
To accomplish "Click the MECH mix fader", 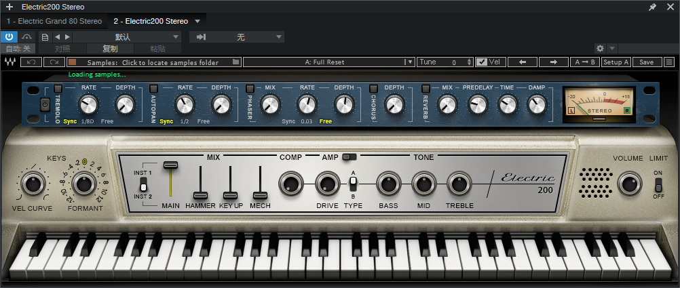I will (260, 196).
